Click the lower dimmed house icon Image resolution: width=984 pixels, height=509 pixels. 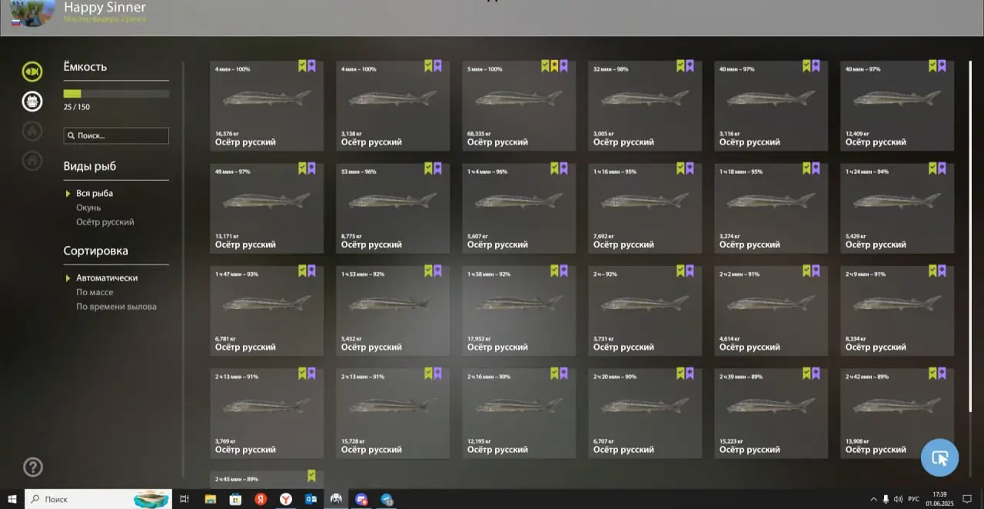(x=32, y=160)
